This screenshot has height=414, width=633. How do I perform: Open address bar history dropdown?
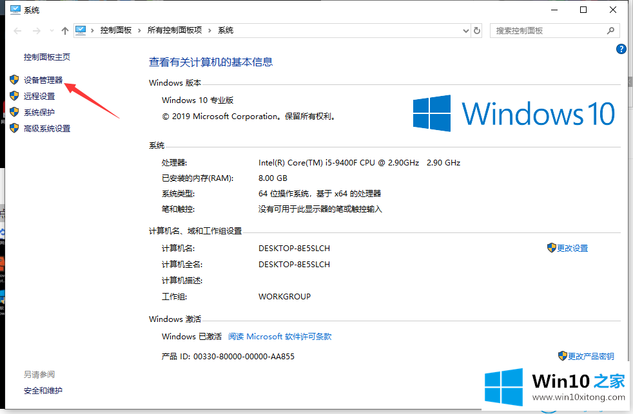[465, 31]
